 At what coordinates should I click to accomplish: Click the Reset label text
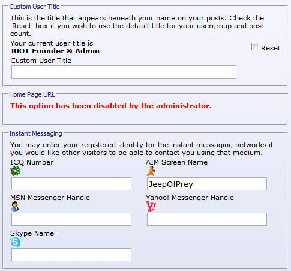point(271,48)
